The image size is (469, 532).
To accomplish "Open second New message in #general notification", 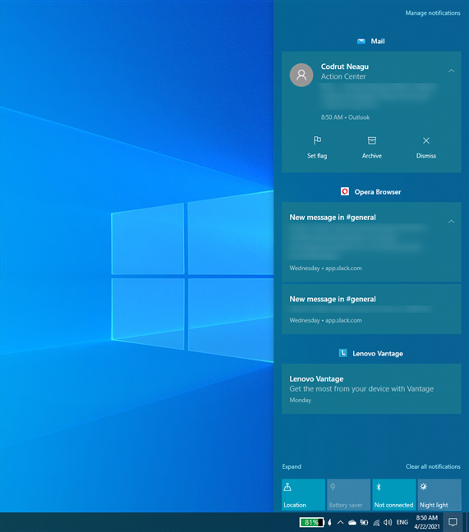I will point(371,309).
